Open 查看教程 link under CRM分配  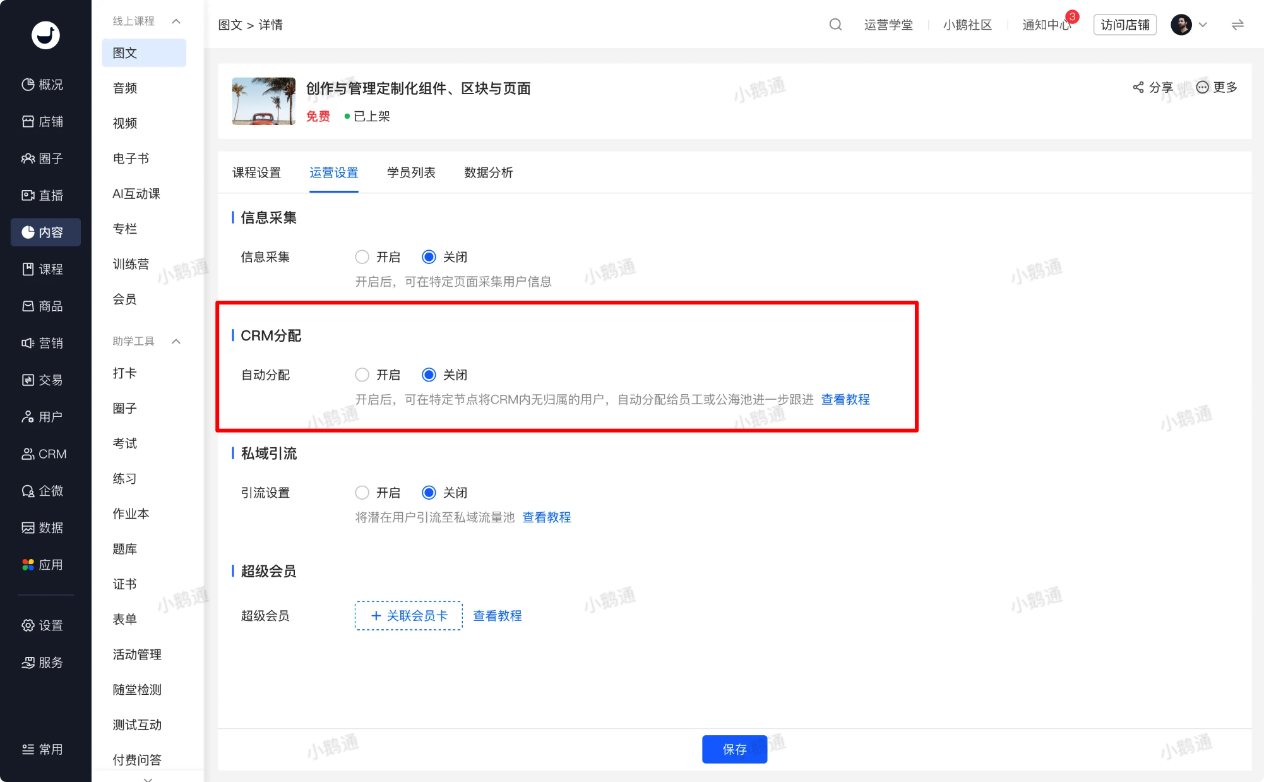(x=845, y=400)
